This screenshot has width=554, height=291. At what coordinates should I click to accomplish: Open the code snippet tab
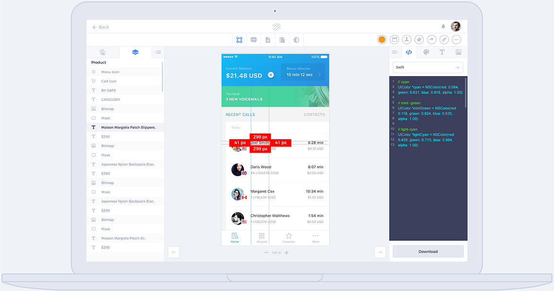[409, 52]
